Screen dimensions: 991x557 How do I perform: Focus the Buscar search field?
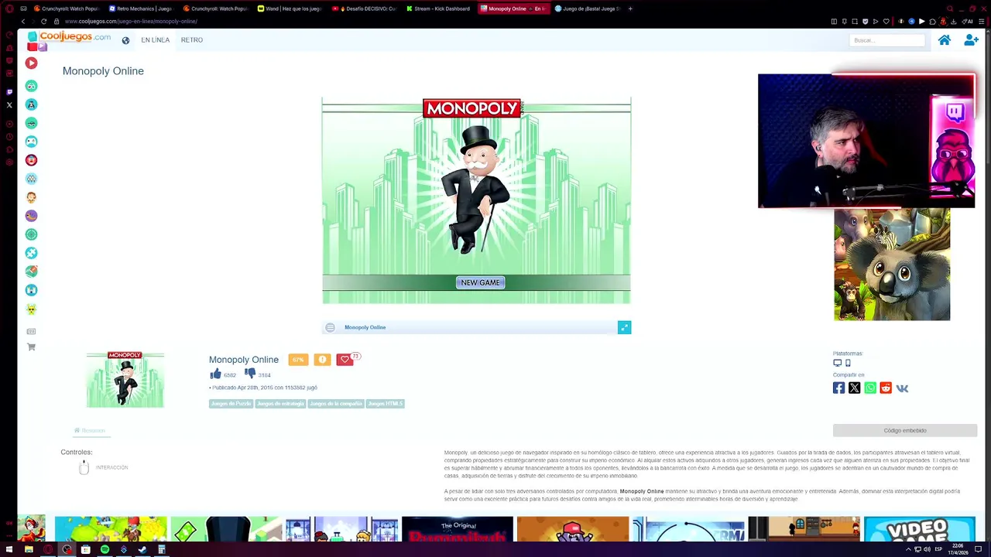click(x=887, y=40)
